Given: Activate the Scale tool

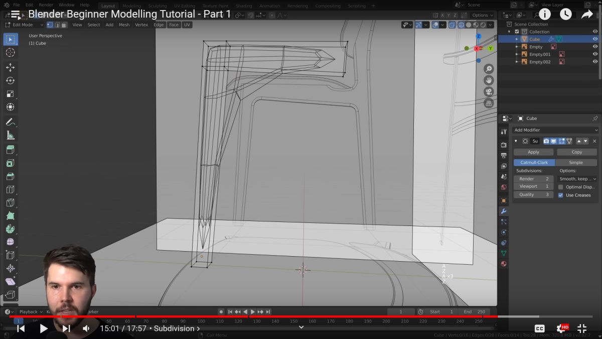Looking at the screenshot, I should point(11,94).
